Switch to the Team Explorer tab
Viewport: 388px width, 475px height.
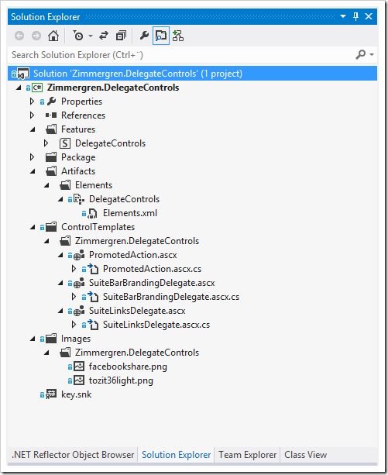click(248, 455)
